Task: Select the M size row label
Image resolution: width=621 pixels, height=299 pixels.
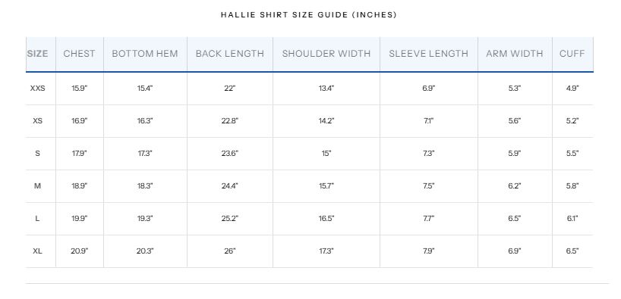Action: pos(38,185)
